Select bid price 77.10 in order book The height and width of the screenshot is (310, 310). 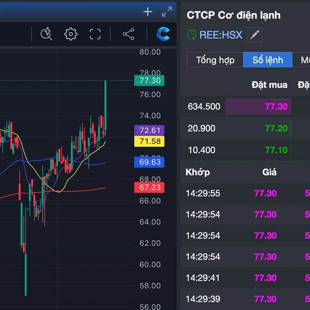click(x=276, y=150)
